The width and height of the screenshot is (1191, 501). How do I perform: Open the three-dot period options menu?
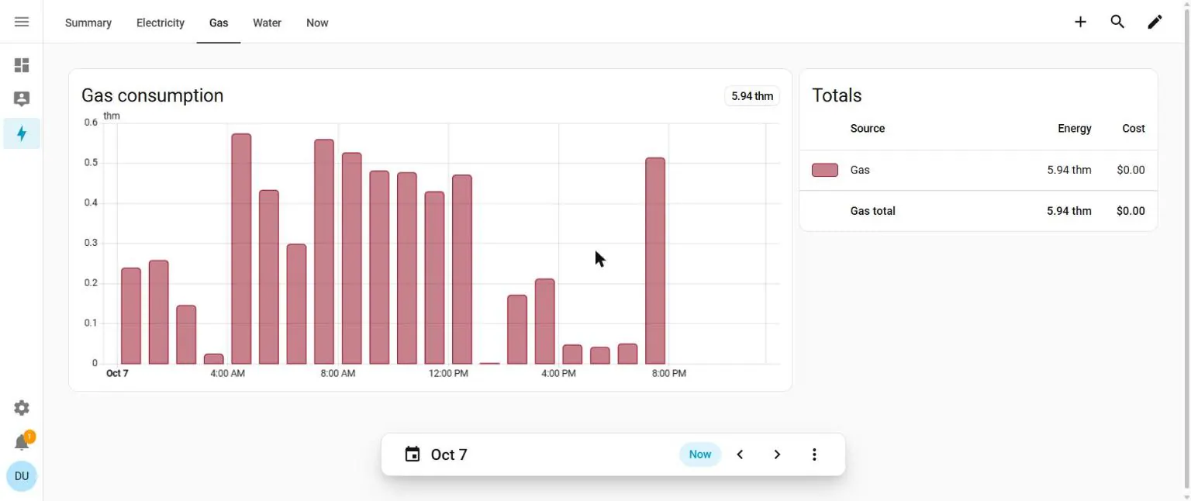[814, 454]
